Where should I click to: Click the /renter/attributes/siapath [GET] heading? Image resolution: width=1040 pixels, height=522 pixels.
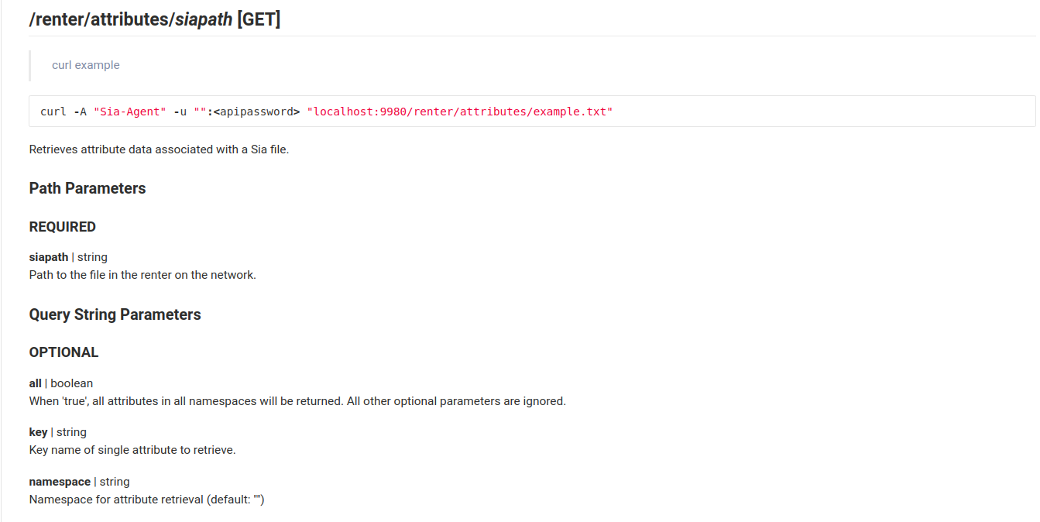tap(155, 19)
